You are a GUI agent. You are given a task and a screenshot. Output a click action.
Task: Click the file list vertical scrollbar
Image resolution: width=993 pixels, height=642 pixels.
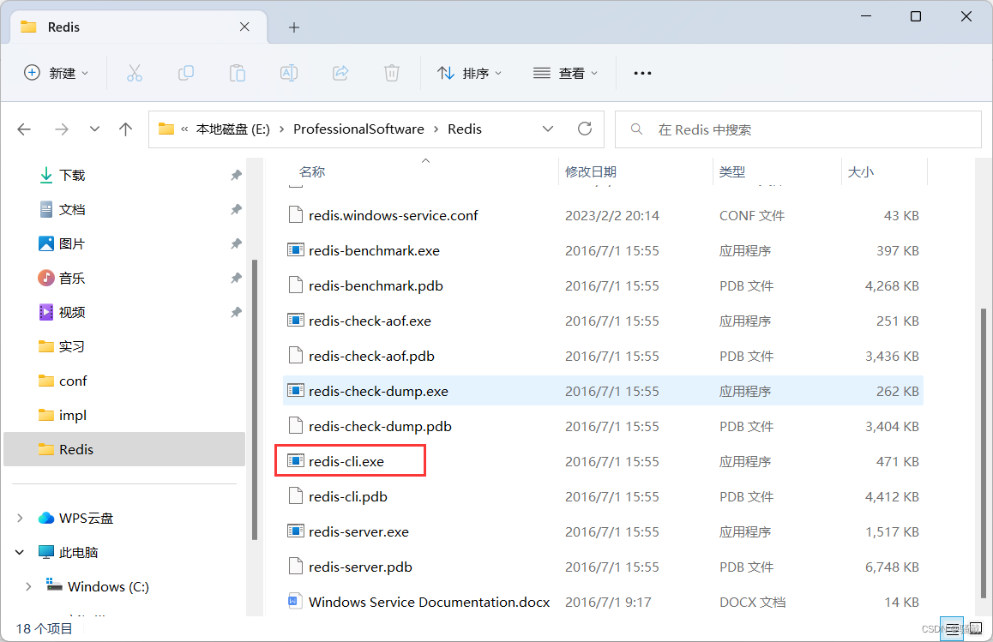983,453
